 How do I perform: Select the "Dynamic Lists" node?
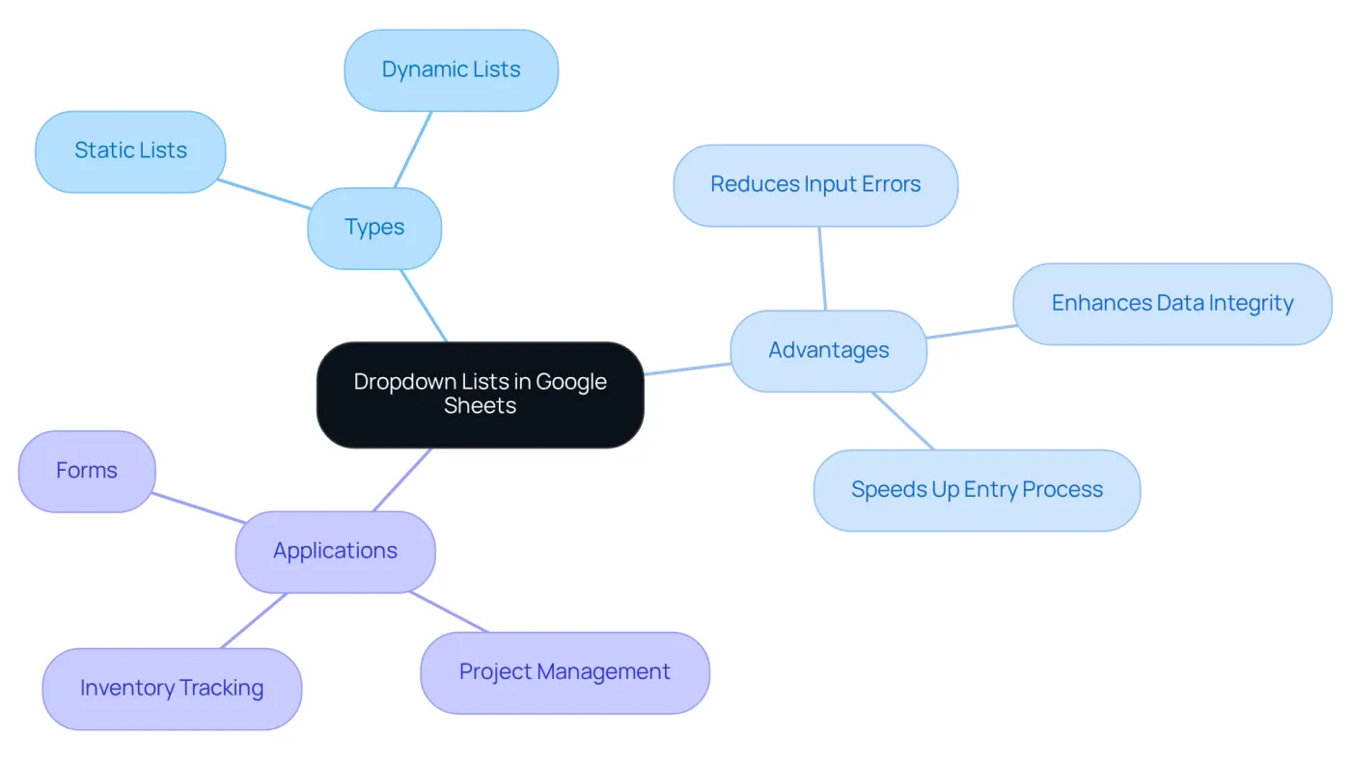click(x=451, y=70)
